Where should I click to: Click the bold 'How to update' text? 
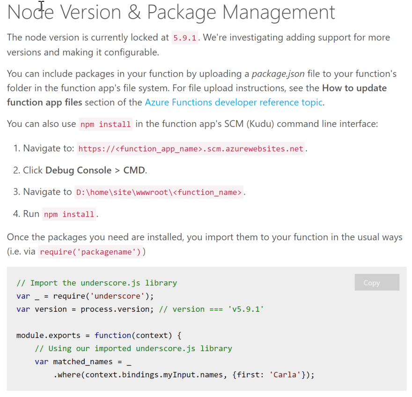pos(354,88)
